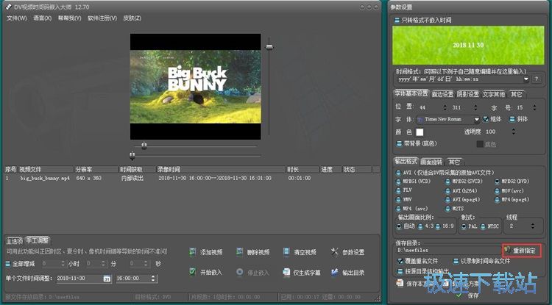The image size is (552, 305).
Task: Switch to the 阴影设置 tab
Action: point(468,94)
